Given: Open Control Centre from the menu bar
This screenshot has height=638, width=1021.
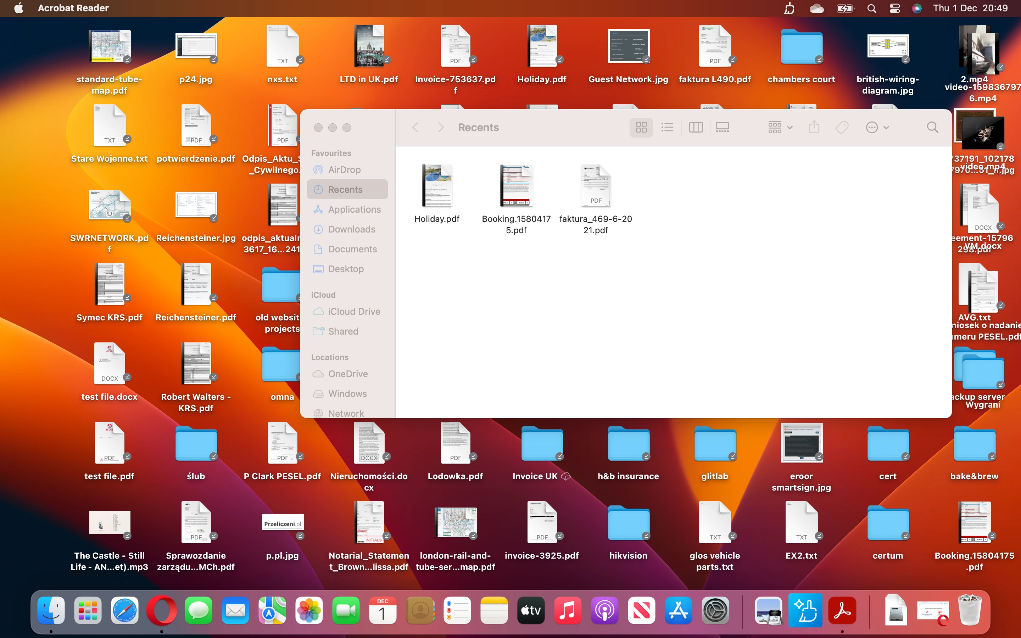Looking at the screenshot, I should 894,8.
